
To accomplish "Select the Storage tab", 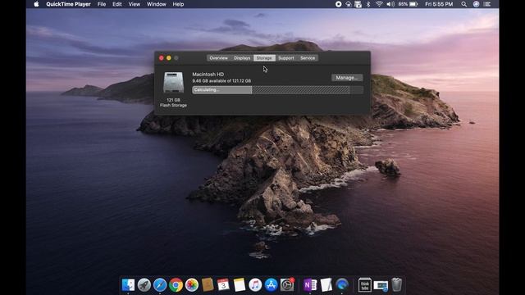I will click(264, 58).
